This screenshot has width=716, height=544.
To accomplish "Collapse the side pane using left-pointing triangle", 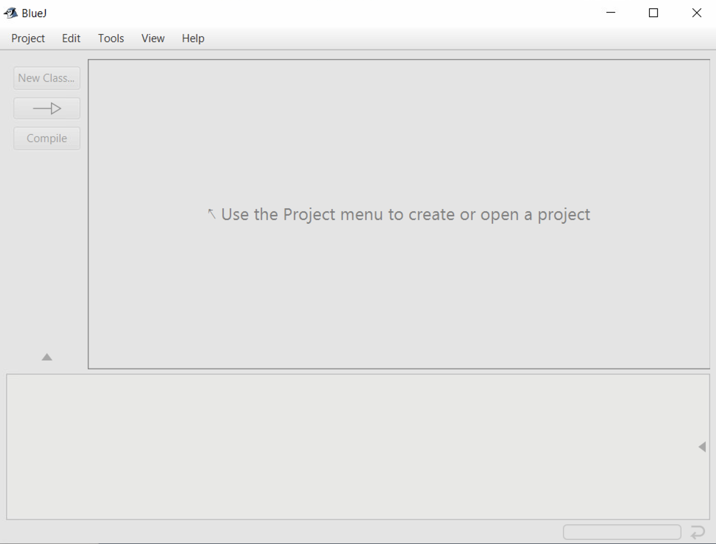I will 702,446.
